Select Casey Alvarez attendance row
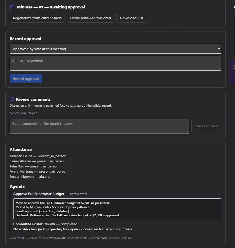 tap(38, 161)
